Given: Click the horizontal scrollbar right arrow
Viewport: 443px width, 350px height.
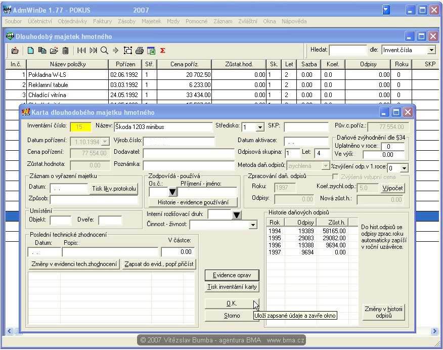Looking at the screenshot, I should 434,331.
